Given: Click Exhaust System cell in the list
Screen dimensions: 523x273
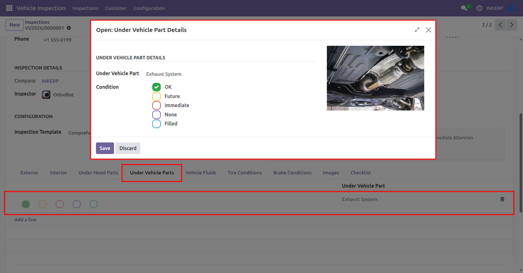Looking at the screenshot, I should tap(359, 199).
